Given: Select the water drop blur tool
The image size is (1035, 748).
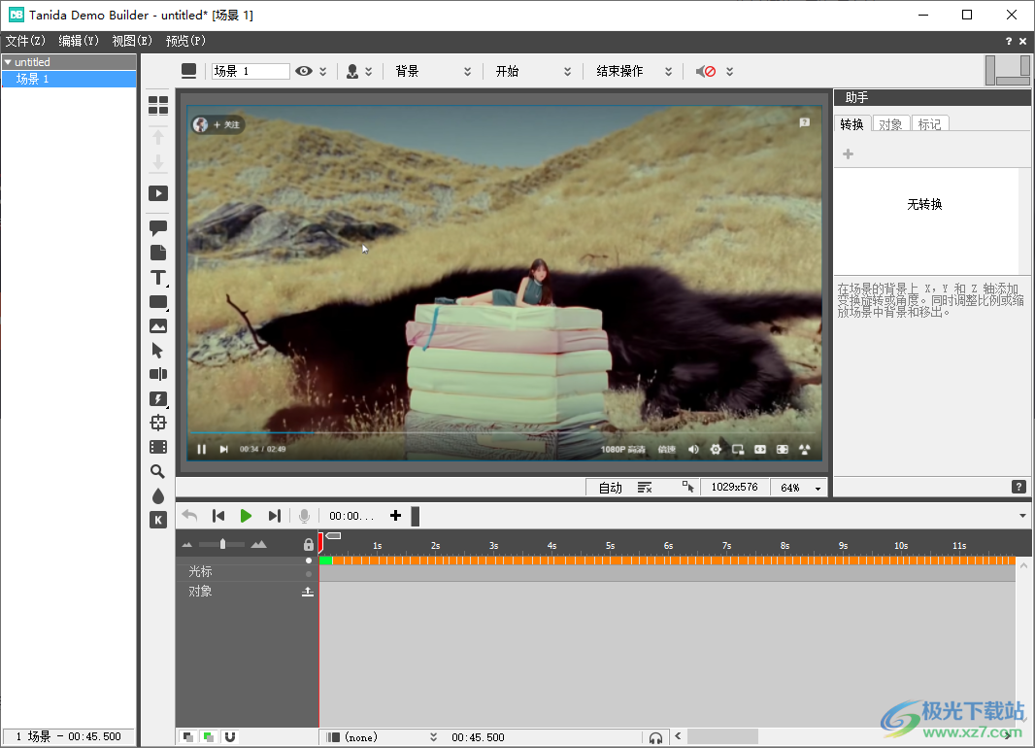Looking at the screenshot, I should (x=157, y=495).
